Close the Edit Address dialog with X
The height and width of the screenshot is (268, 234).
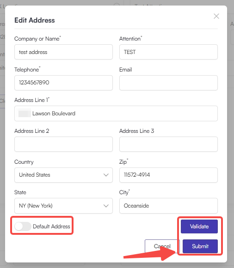[216, 16]
